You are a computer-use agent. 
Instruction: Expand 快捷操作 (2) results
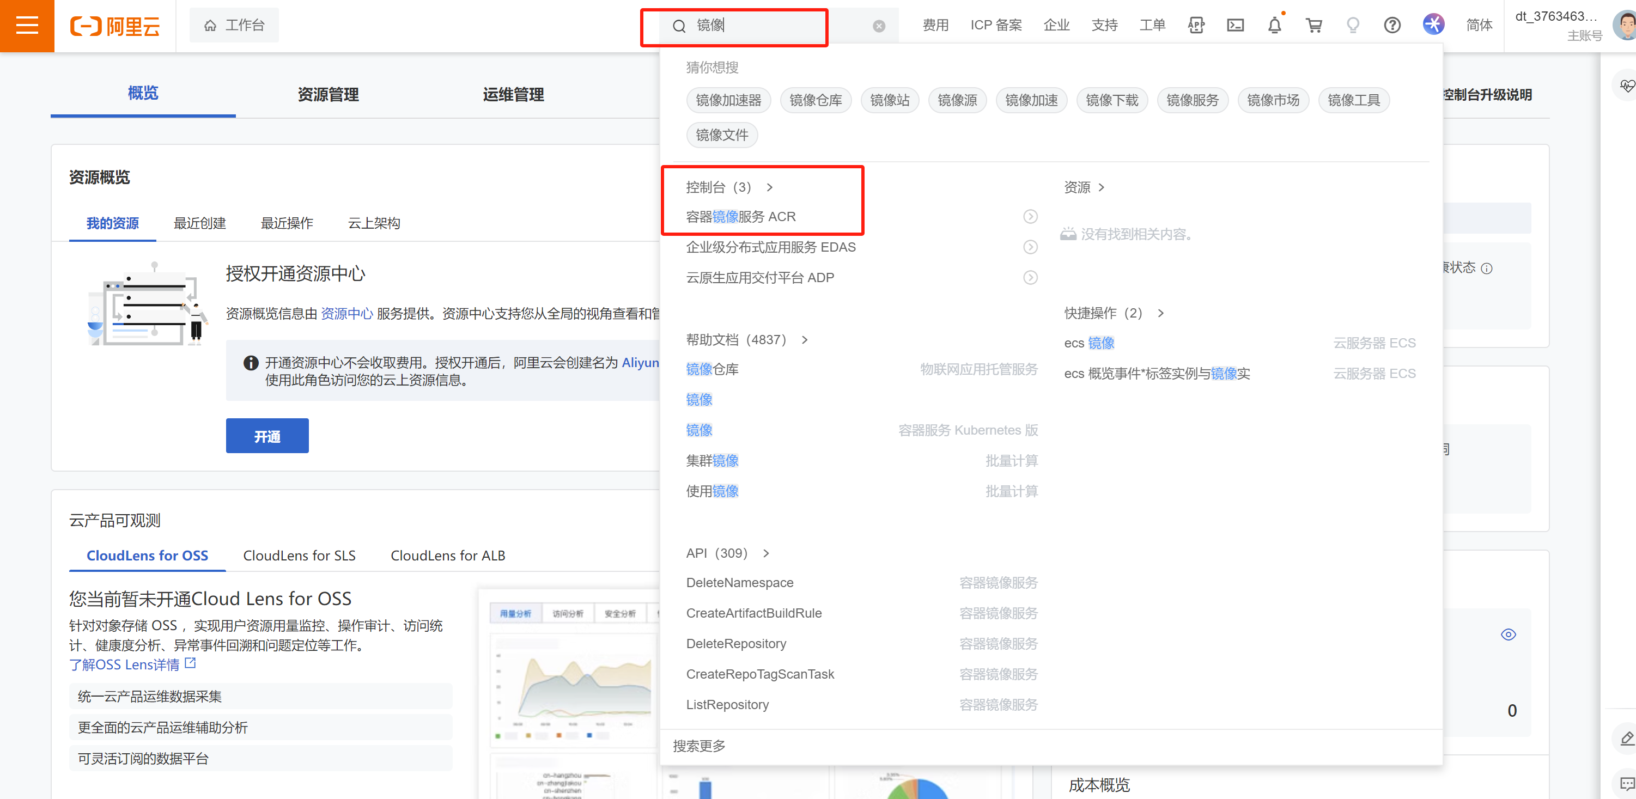point(1114,313)
